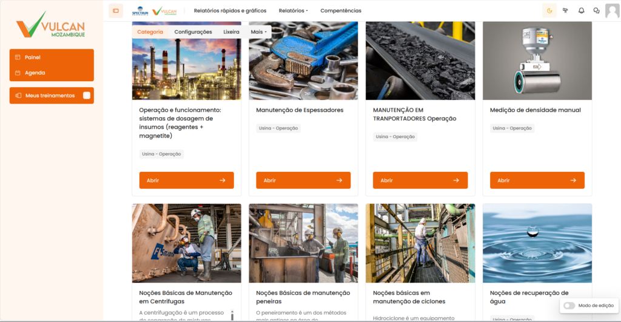Click the Vulcan Mozambique sidebar logo
Viewport: 621px width, 322px height.
51,27
